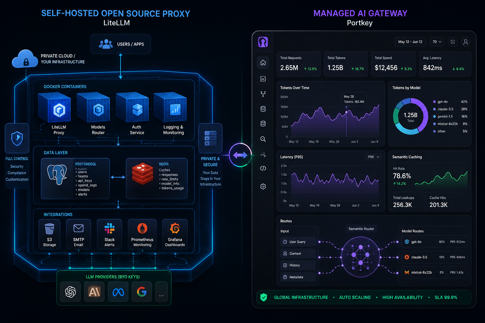Click the Avg. Latency 842ms card
Viewport: 485px width, 323px height.
[x=445, y=64]
